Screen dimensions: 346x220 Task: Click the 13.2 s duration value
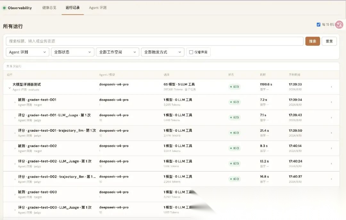point(264,161)
